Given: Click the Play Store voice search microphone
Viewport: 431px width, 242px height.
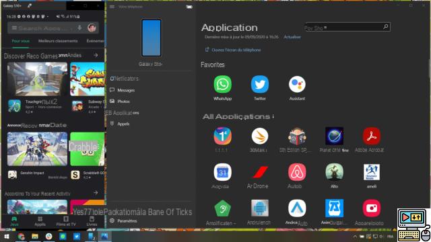Looking at the screenshot, I should pos(79,28).
